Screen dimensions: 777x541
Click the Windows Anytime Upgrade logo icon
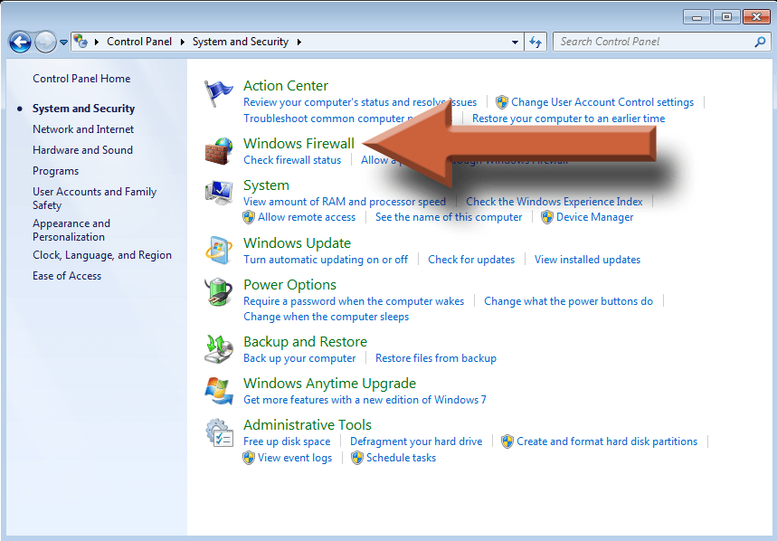pos(219,391)
